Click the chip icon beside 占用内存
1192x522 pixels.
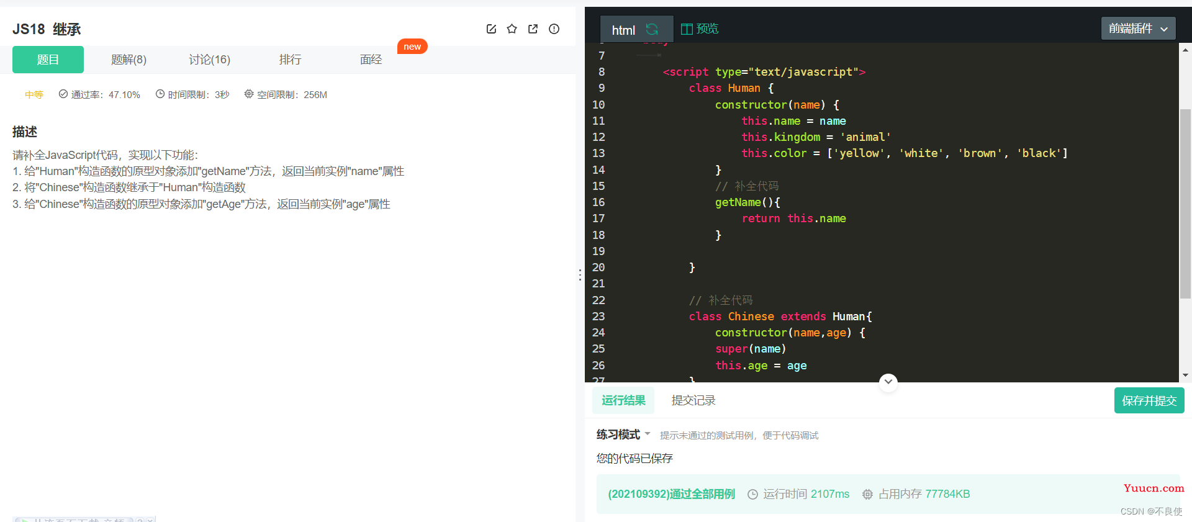[867, 494]
